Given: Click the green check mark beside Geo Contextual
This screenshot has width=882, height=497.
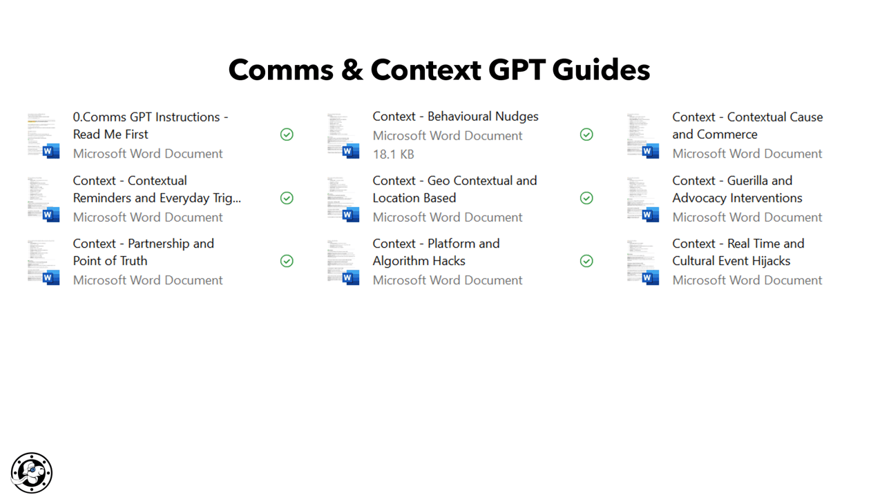Looking at the screenshot, I should pyautogui.click(x=586, y=198).
